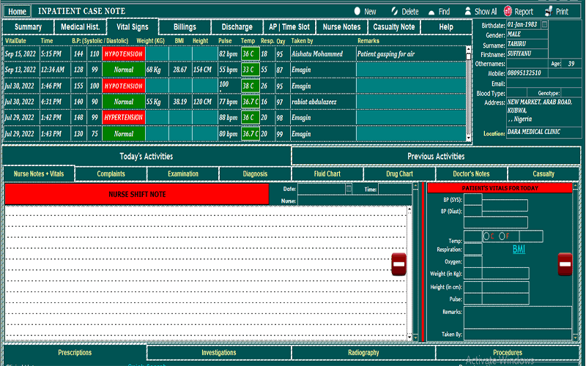The height and width of the screenshot is (366, 586).
Task: Click the New record icon
Action: click(x=357, y=12)
